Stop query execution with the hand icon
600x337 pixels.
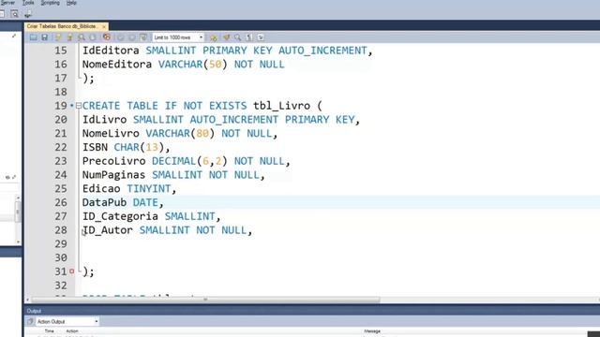(93, 37)
